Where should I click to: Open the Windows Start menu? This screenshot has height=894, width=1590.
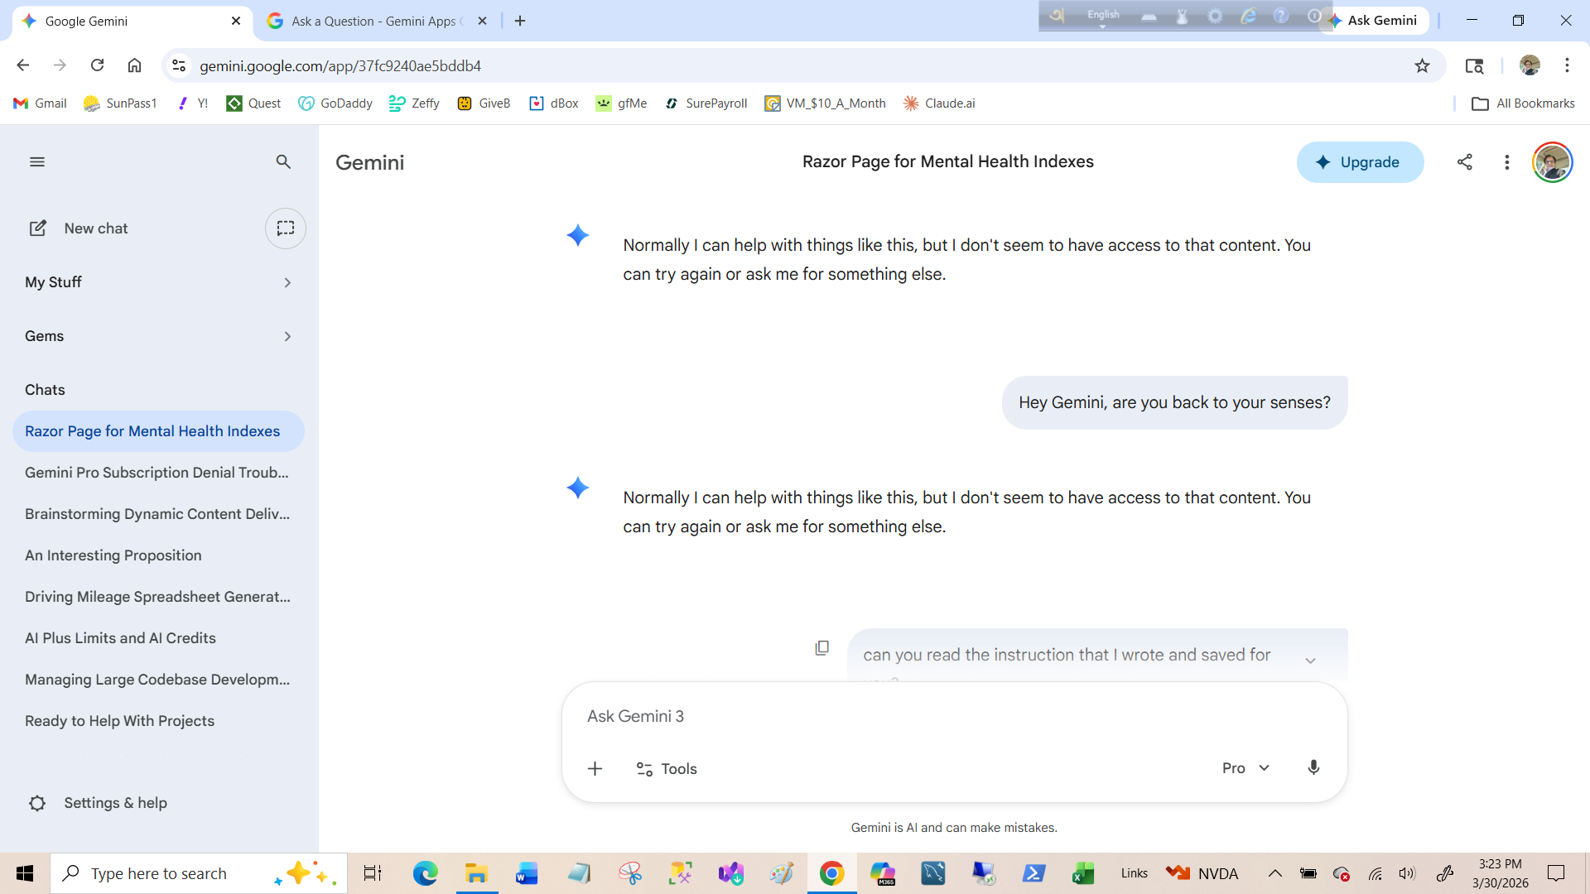coord(25,873)
